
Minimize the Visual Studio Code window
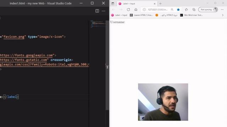click(x=81, y=3)
